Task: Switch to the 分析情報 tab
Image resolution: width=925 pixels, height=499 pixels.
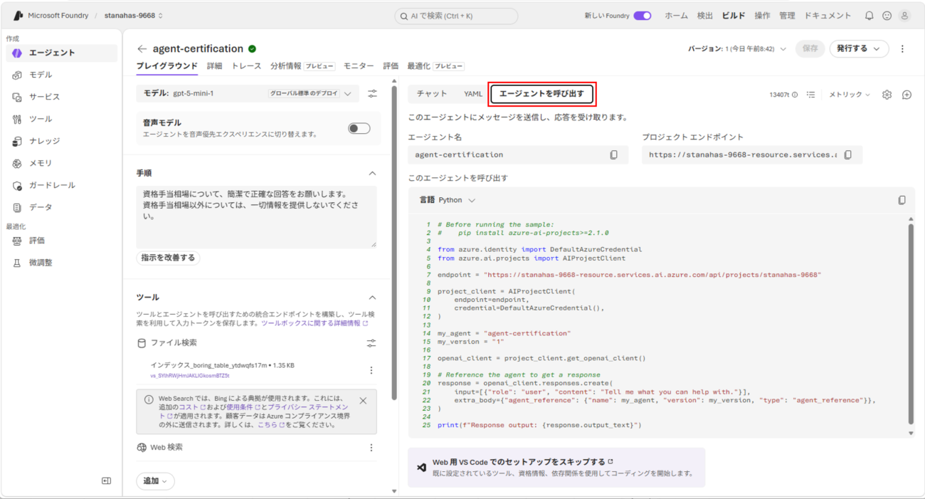Action: click(302, 66)
